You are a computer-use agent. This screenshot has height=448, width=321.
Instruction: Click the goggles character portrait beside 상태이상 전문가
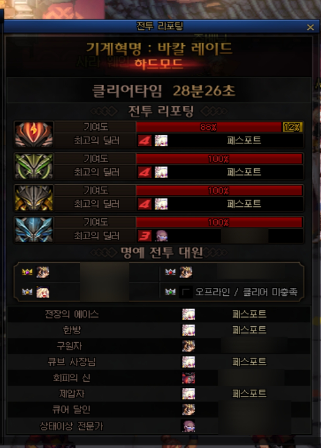(188, 426)
